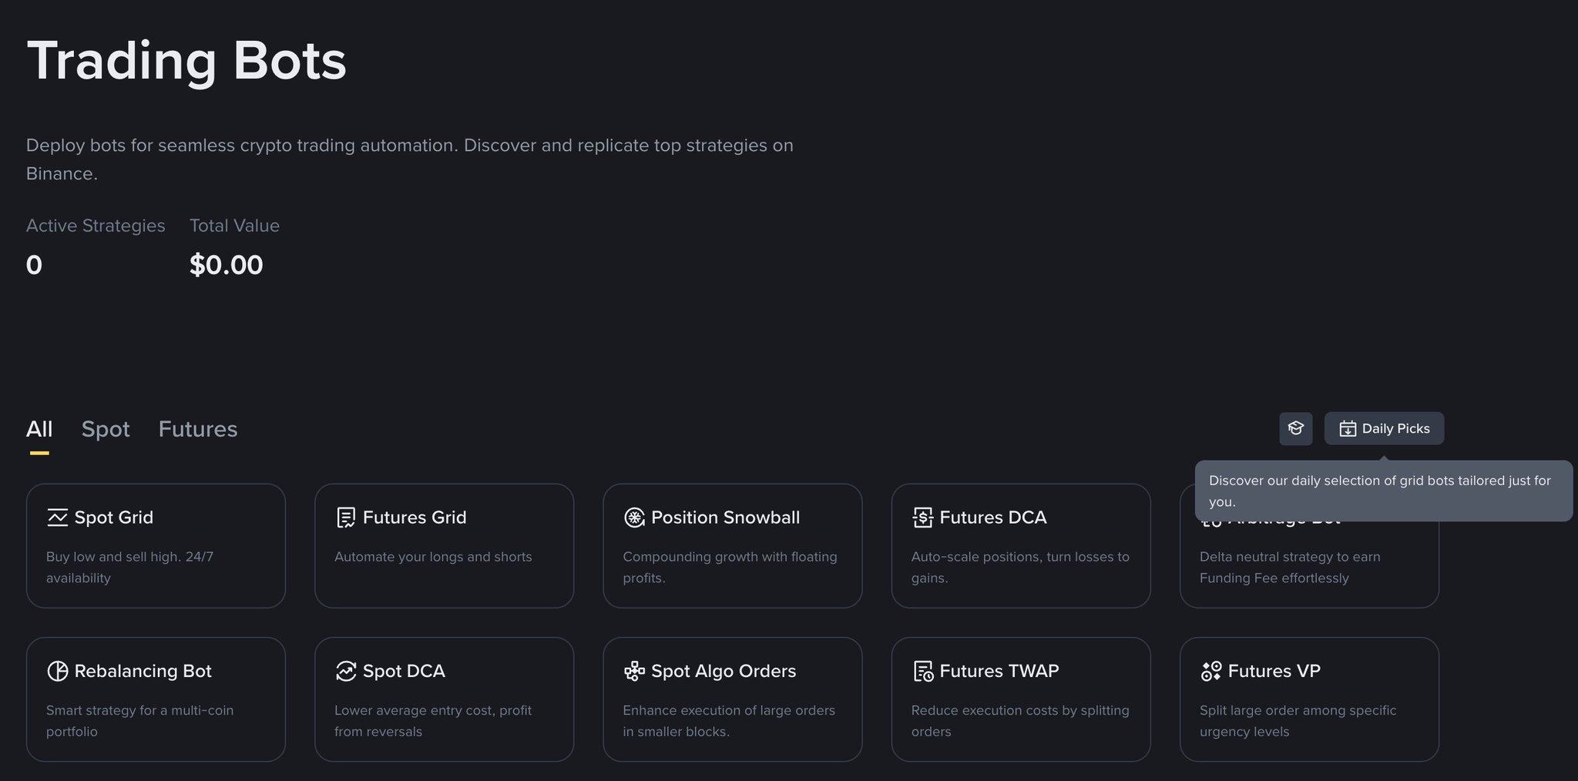Open the tutorial graduation cap button
Viewport: 1578px width, 781px height.
click(x=1295, y=428)
